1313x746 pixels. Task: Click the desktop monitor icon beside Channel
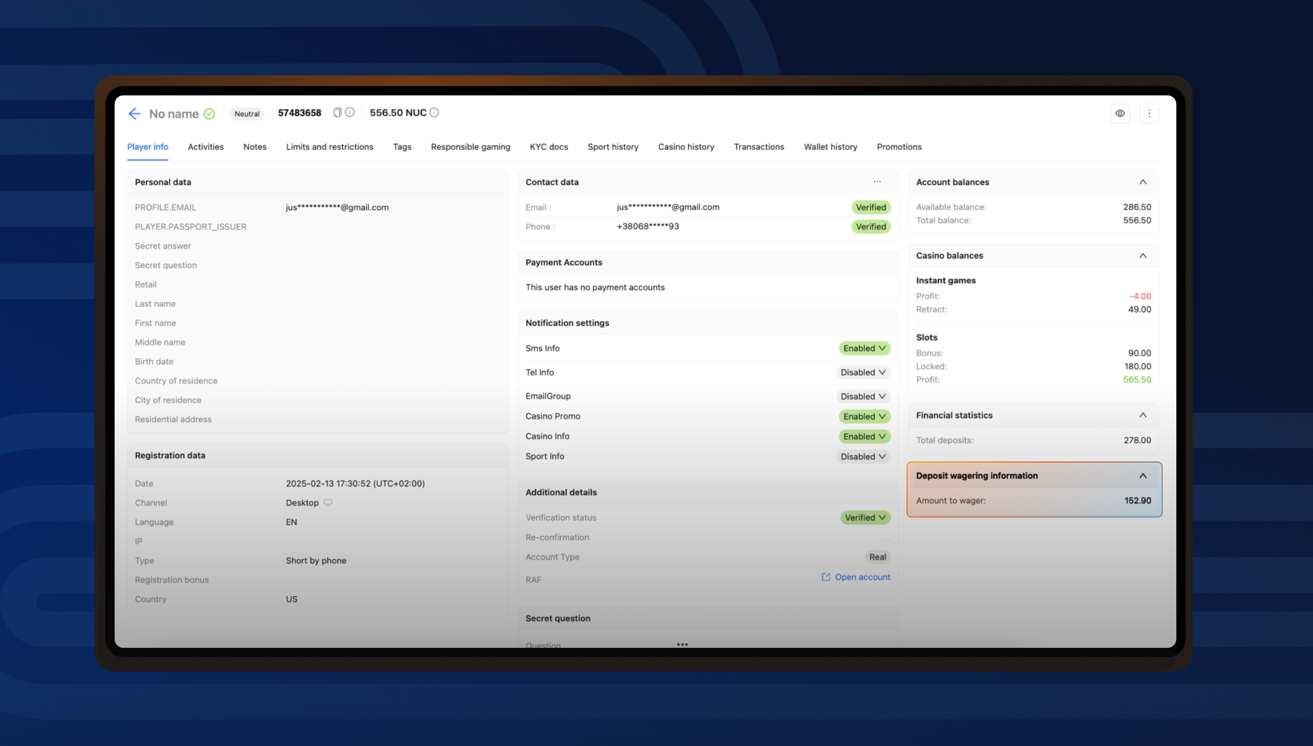(x=328, y=503)
